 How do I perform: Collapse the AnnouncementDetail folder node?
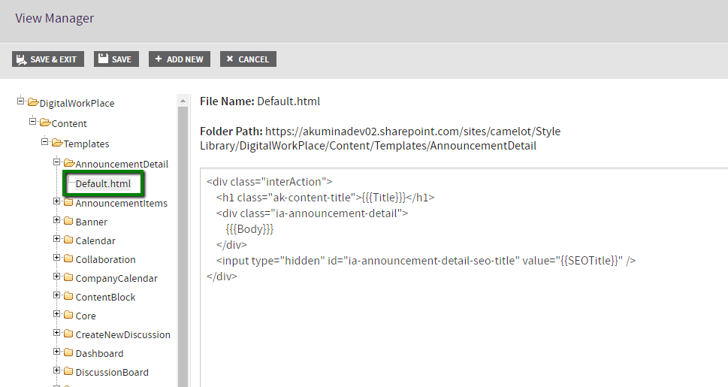point(57,163)
